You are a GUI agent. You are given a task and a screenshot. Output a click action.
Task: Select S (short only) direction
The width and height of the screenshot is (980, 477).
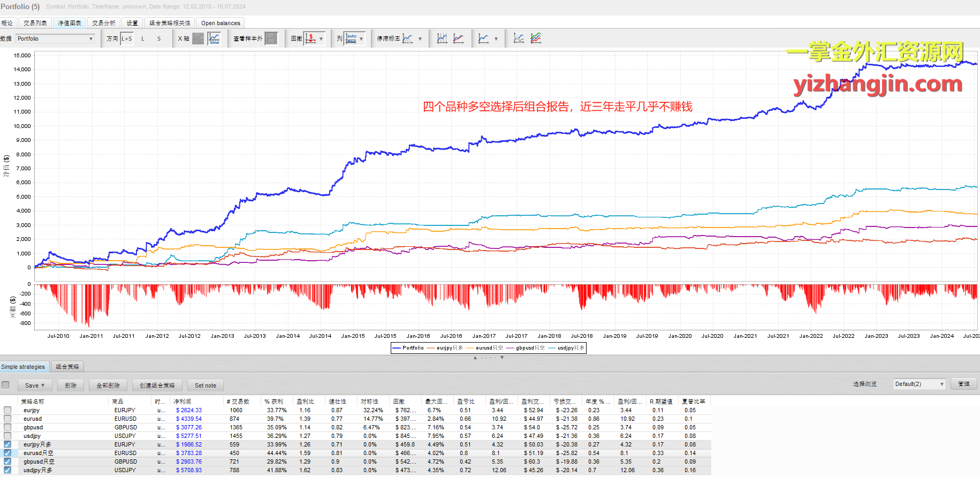159,39
